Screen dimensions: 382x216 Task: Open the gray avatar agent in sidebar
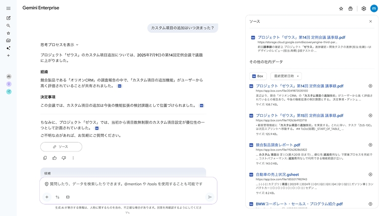pyautogui.click(x=9, y=76)
